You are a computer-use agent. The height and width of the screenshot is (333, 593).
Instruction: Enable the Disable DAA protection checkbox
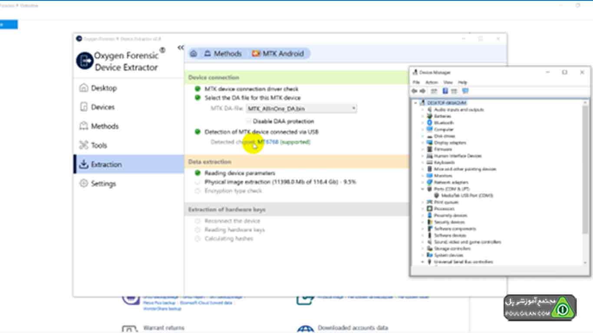(x=249, y=121)
